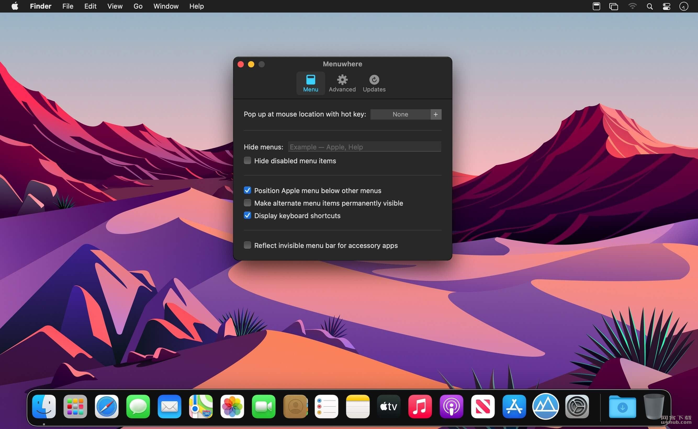Screen dimensions: 698x429
Task: Open Maps from the Dock
Action: 201,406
